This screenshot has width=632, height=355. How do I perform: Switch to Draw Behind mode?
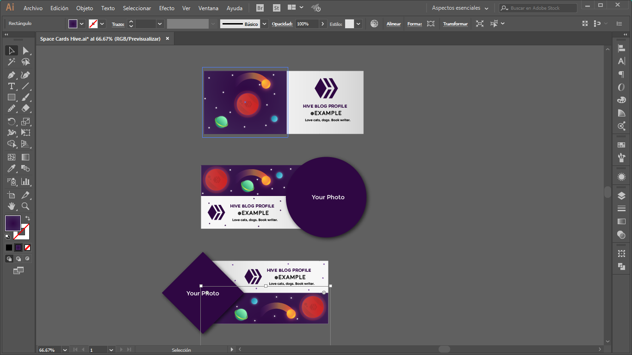coord(18,259)
